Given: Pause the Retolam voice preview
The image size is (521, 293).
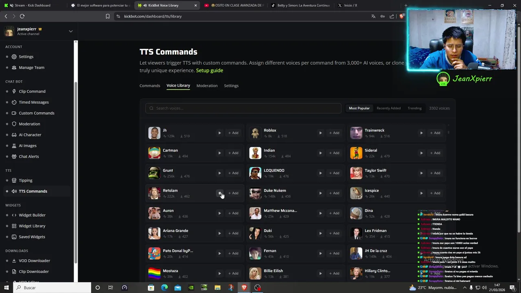Looking at the screenshot, I should [219, 193].
